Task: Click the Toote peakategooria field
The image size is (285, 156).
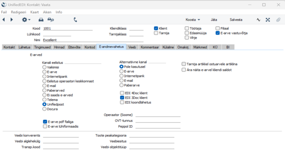Action: [x=152, y=136]
